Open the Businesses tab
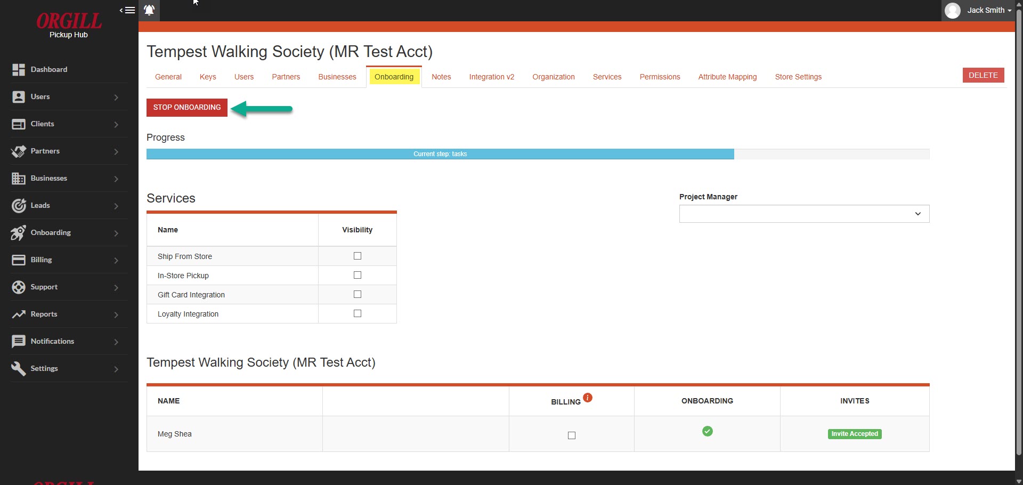The width and height of the screenshot is (1023, 485). 337,77
